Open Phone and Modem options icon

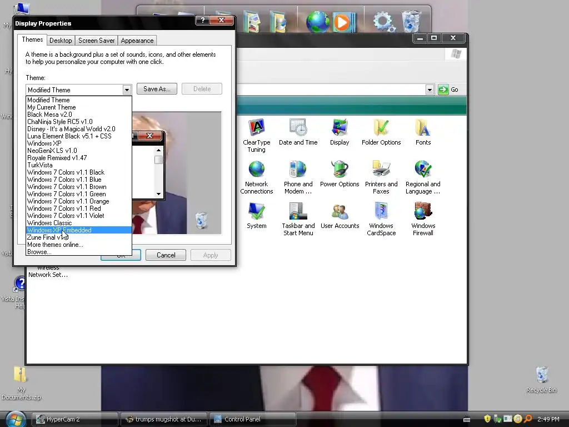coord(298,177)
